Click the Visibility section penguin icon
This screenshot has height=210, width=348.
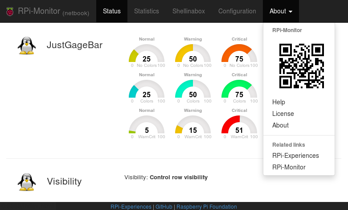(27, 182)
